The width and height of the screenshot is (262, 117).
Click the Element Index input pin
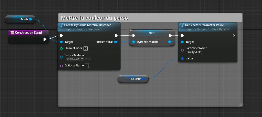62,48
